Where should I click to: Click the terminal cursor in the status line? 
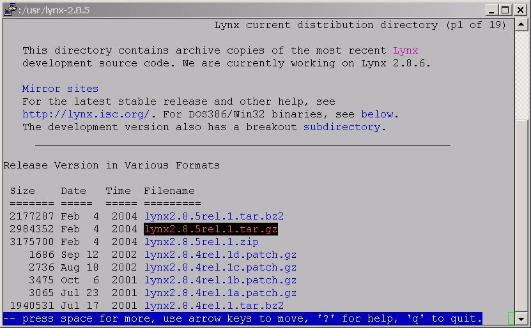pos(511,318)
